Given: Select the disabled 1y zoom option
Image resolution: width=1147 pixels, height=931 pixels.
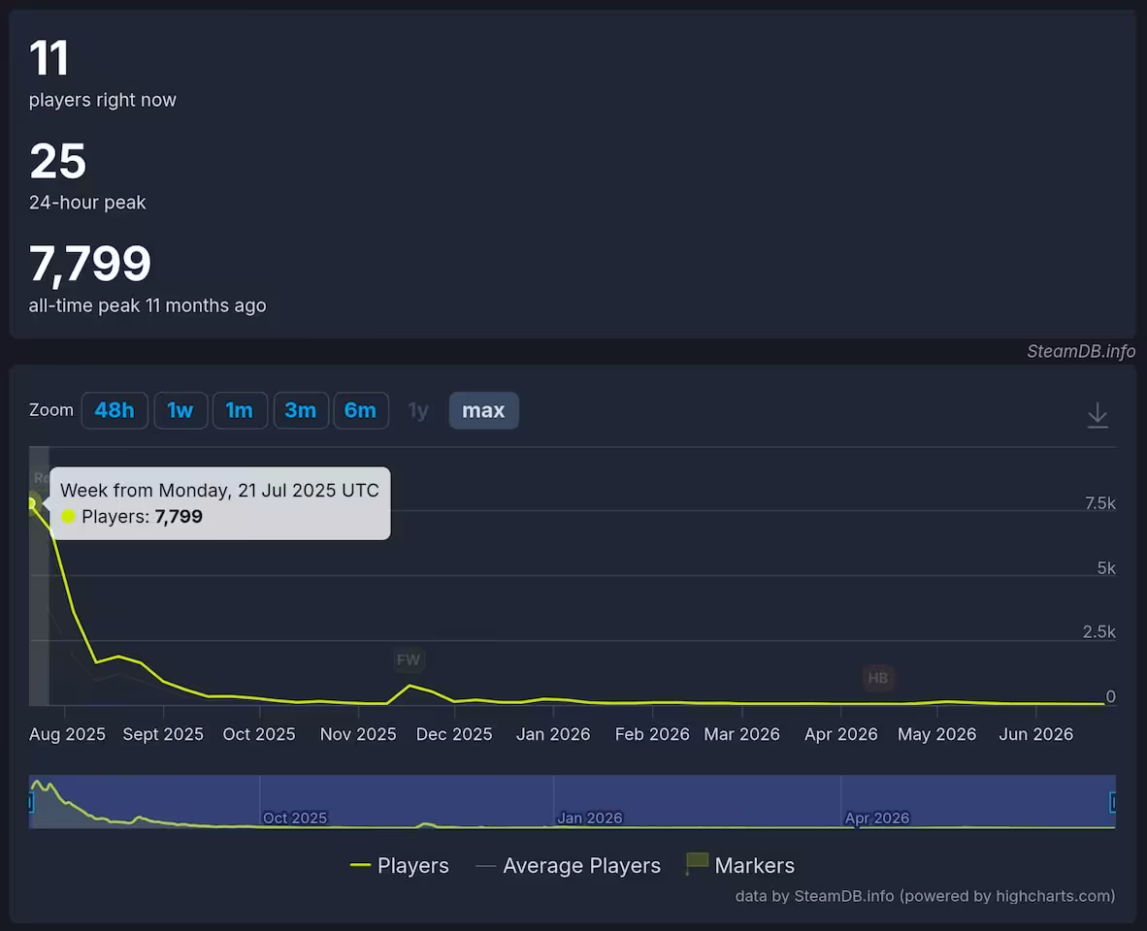Looking at the screenshot, I should pyautogui.click(x=418, y=410).
